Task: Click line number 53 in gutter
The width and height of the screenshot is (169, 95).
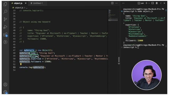Action: click(14, 67)
